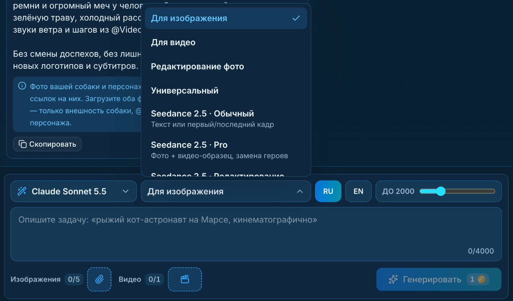Switch output language to EN

(359, 191)
